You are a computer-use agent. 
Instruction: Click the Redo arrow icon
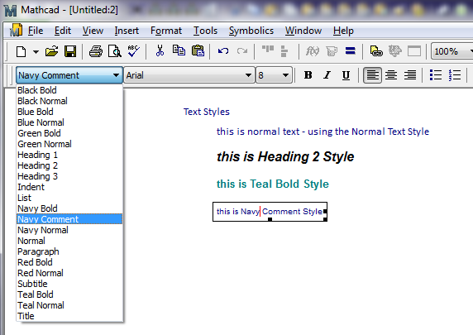(x=242, y=51)
